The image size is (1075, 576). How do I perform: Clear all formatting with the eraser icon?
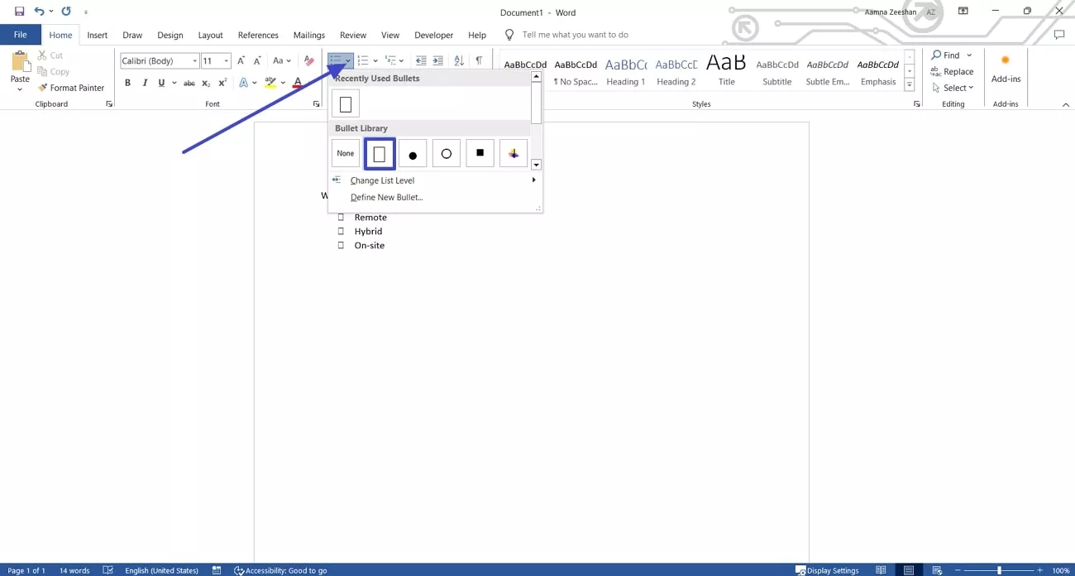pos(308,60)
